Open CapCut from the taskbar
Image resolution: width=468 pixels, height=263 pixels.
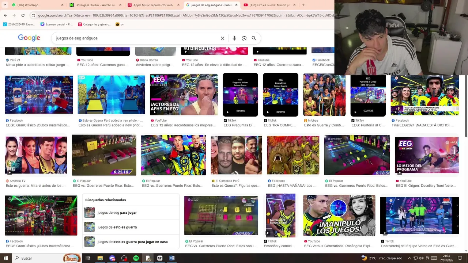point(160,258)
